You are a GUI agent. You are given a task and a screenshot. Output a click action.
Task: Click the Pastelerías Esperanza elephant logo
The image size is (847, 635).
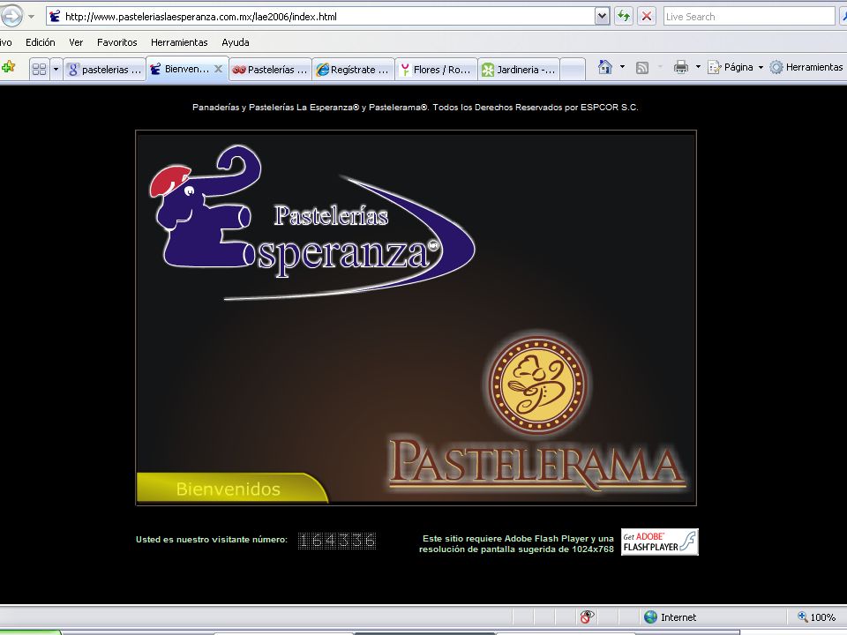coord(311,222)
